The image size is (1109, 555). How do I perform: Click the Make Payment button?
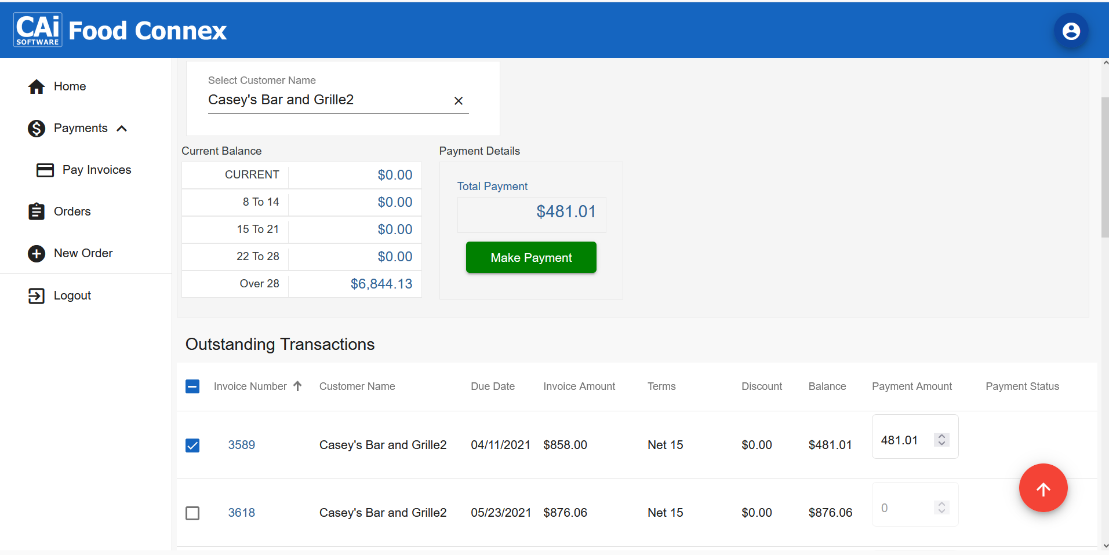530,257
